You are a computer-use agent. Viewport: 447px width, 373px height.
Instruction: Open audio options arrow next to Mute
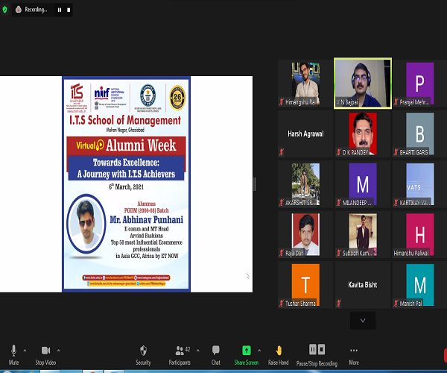point(25,351)
